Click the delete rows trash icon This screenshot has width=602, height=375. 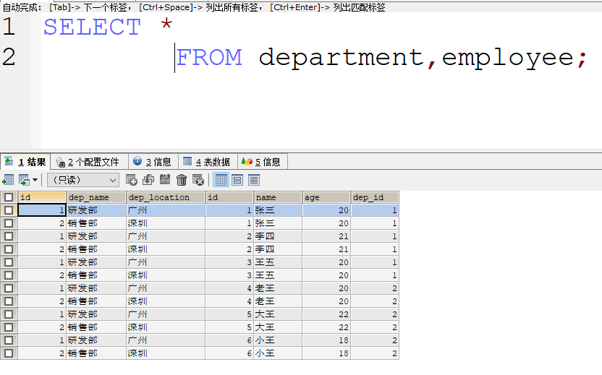coord(182,180)
